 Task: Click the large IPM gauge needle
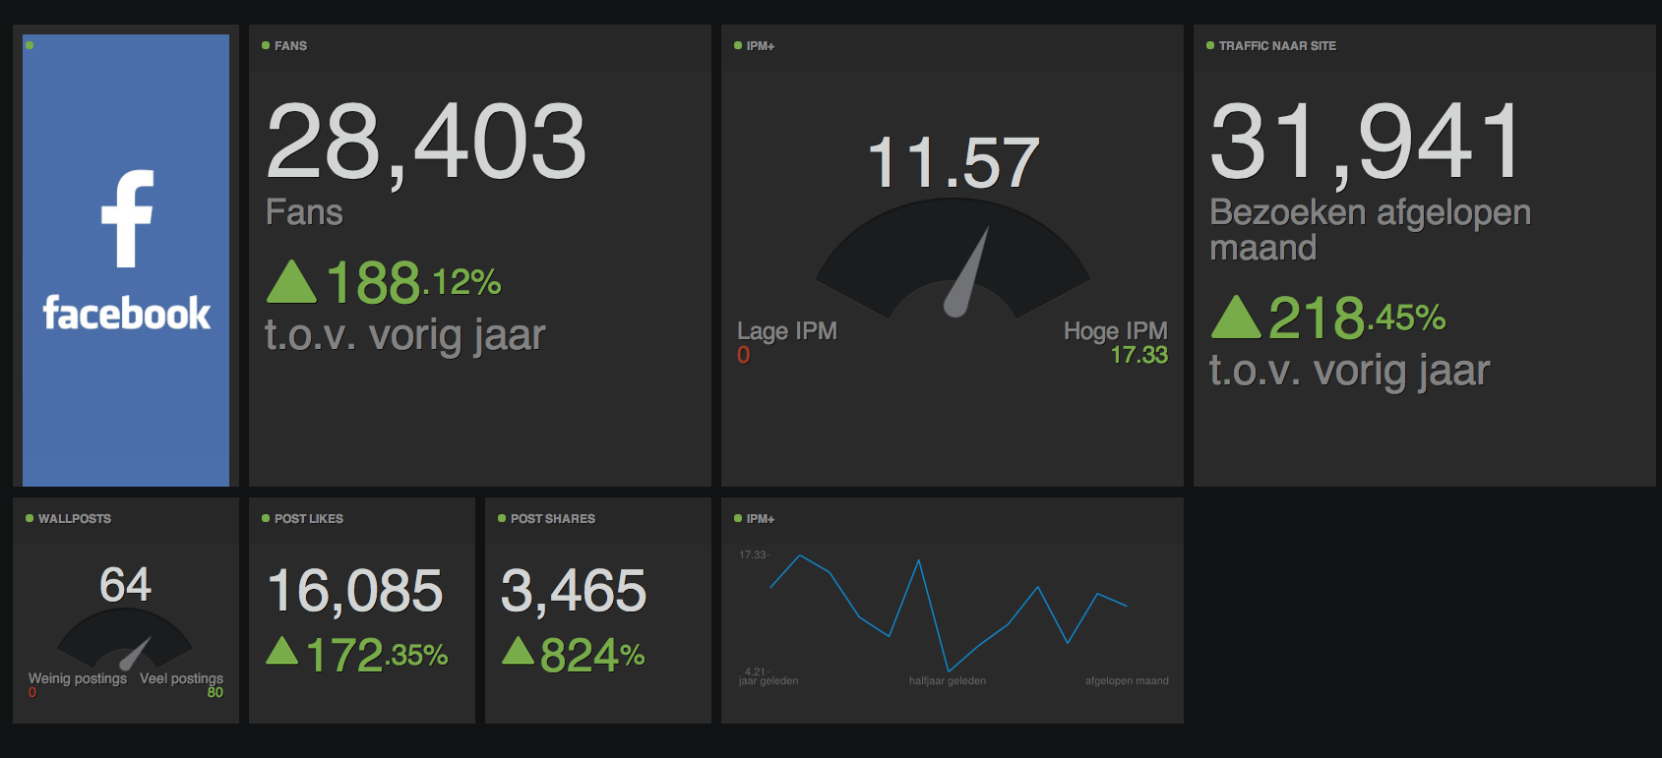tap(967, 273)
